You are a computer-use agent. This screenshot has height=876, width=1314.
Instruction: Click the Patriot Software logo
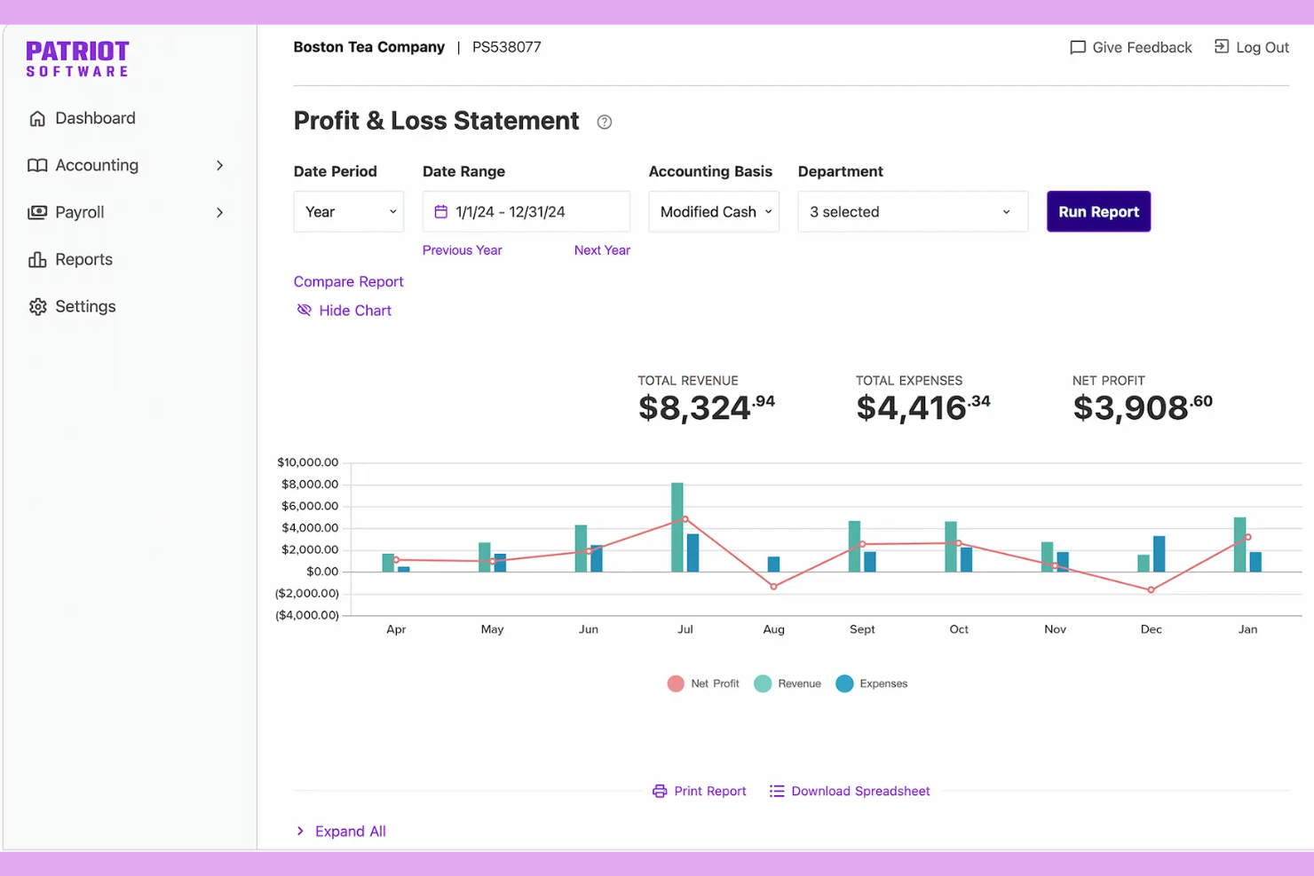click(77, 59)
